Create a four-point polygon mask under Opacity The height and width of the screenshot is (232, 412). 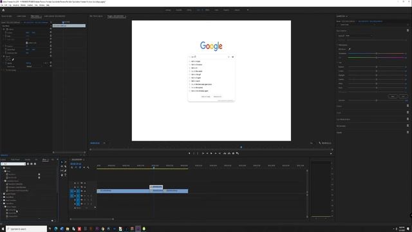click(10, 60)
